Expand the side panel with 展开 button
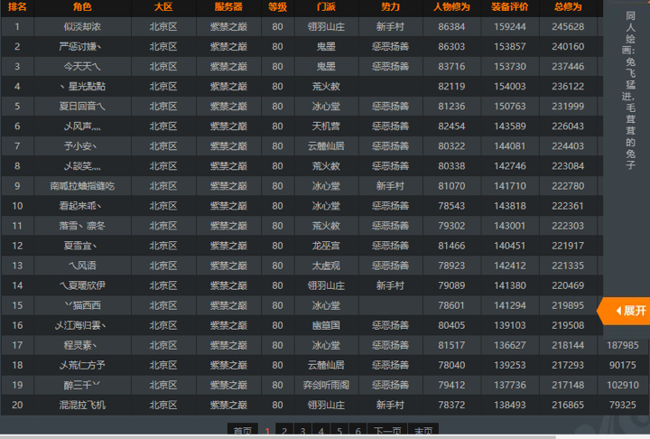Image resolution: width=650 pixels, height=439 pixels. click(x=625, y=310)
